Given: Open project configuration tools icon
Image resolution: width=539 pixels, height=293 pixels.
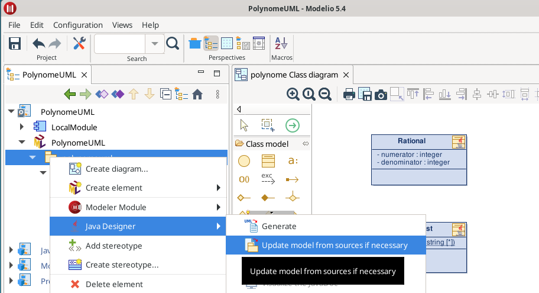Looking at the screenshot, I should (79, 43).
